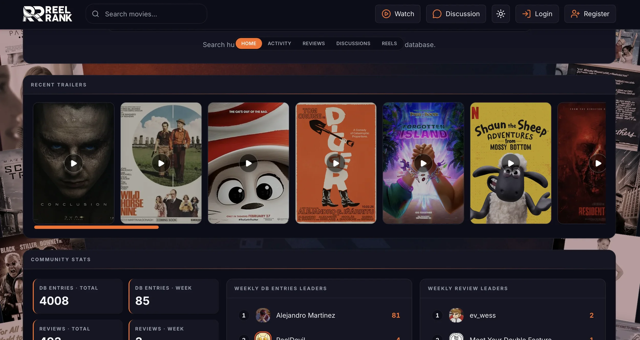The width and height of the screenshot is (640, 340).
Task: Click the Reviews Total stat card
Action: pos(78,330)
